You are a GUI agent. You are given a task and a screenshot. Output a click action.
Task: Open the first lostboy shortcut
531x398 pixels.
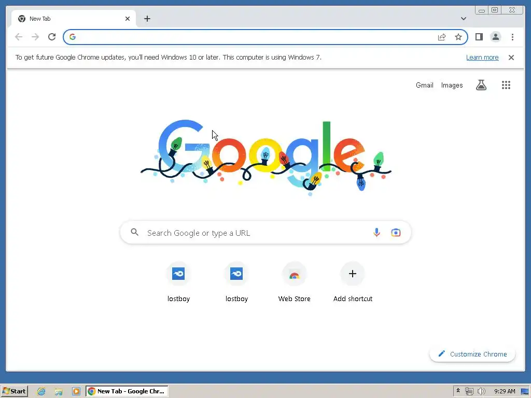178,282
